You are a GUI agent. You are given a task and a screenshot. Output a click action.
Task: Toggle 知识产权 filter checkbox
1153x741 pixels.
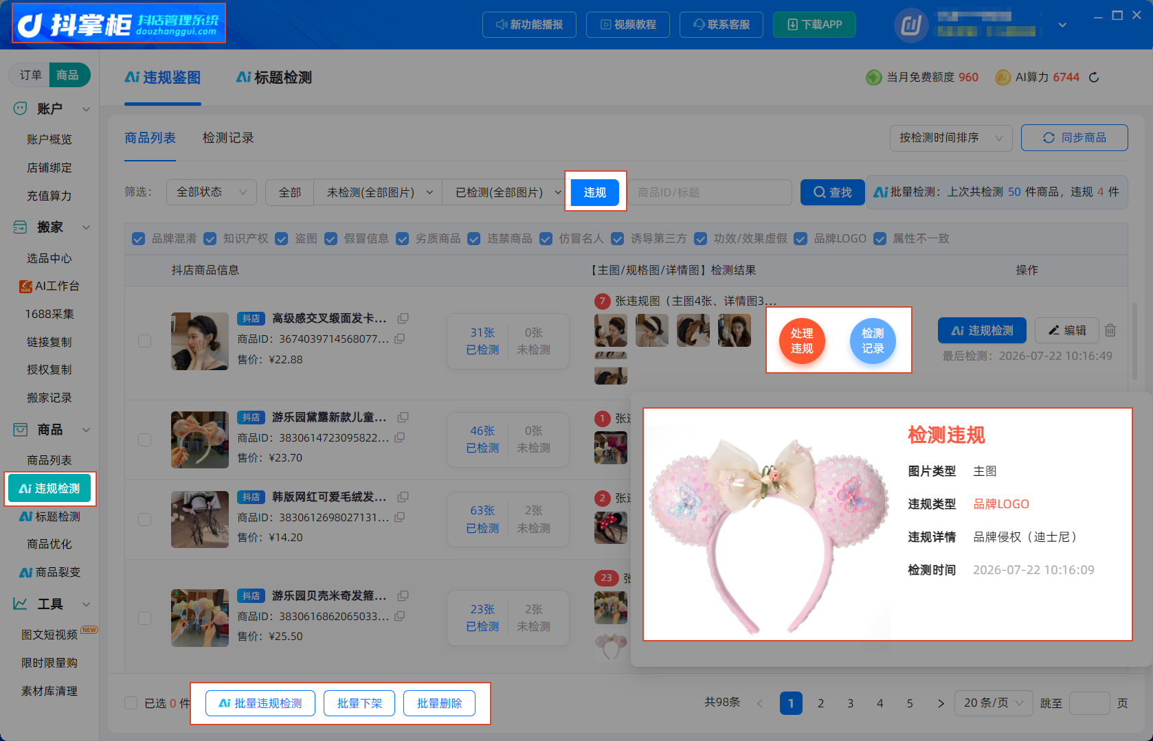click(210, 239)
